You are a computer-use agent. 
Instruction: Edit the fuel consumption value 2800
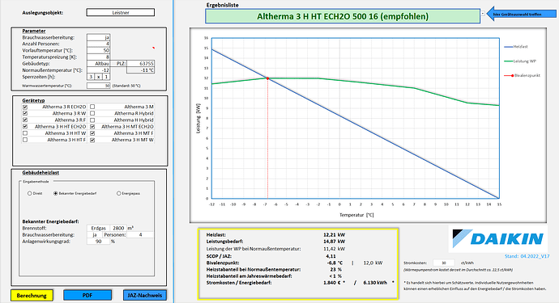coord(118,228)
